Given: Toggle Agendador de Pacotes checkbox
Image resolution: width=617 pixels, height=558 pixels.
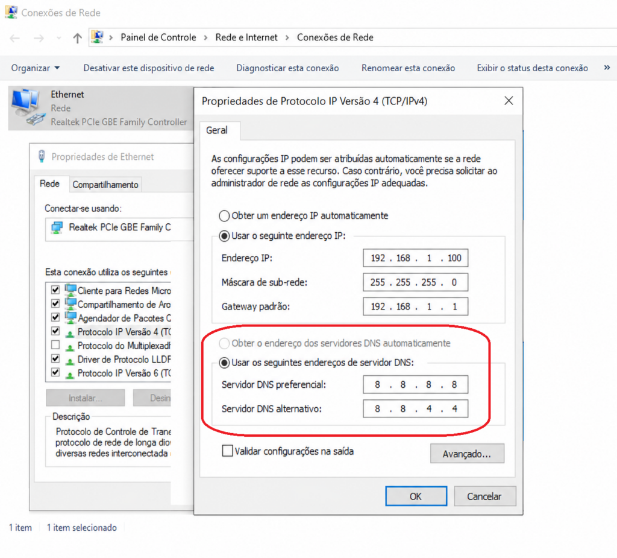Looking at the screenshot, I should [x=55, y=318].
